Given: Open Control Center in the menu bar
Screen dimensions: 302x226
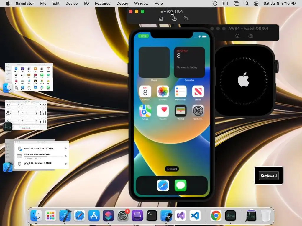Looking at the screenshot, I should click(256, 4).
